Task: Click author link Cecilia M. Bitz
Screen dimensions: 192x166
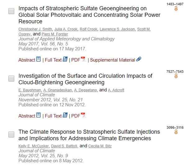Action: click(x=100, y=146)
